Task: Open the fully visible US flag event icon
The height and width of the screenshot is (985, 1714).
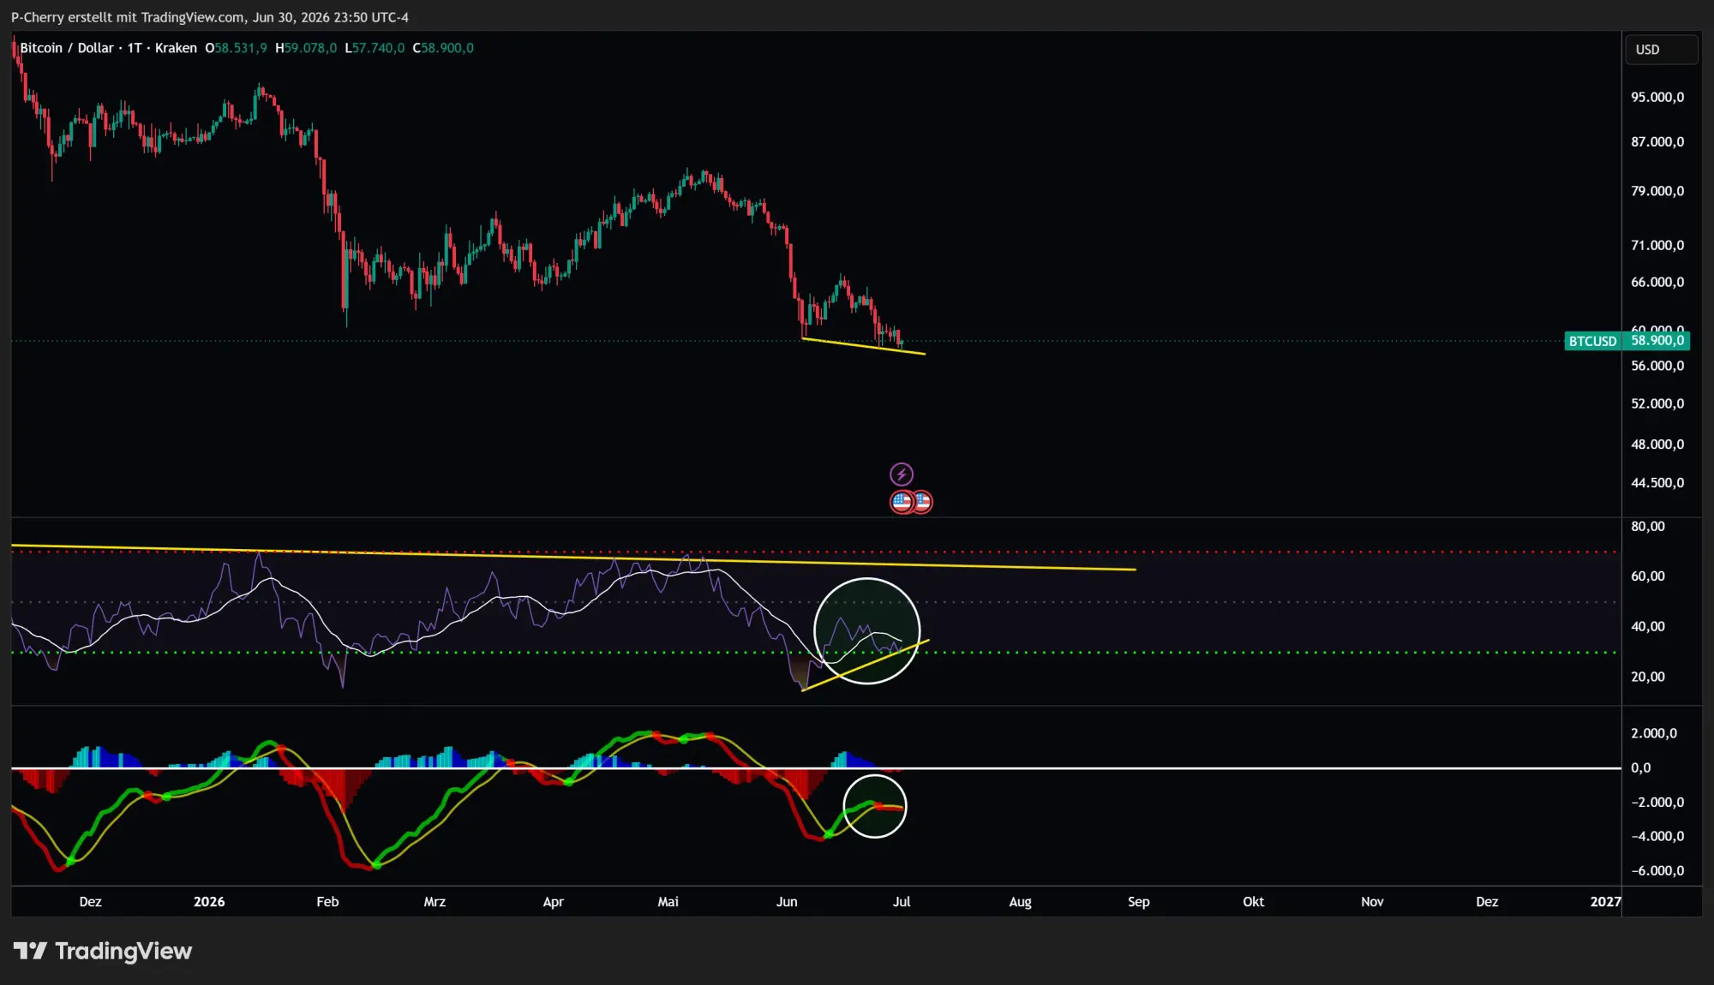Action: pos(902,502)
